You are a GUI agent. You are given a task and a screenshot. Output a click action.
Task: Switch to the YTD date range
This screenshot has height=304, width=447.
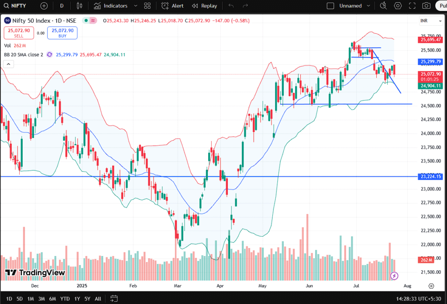tap(65, 299)
